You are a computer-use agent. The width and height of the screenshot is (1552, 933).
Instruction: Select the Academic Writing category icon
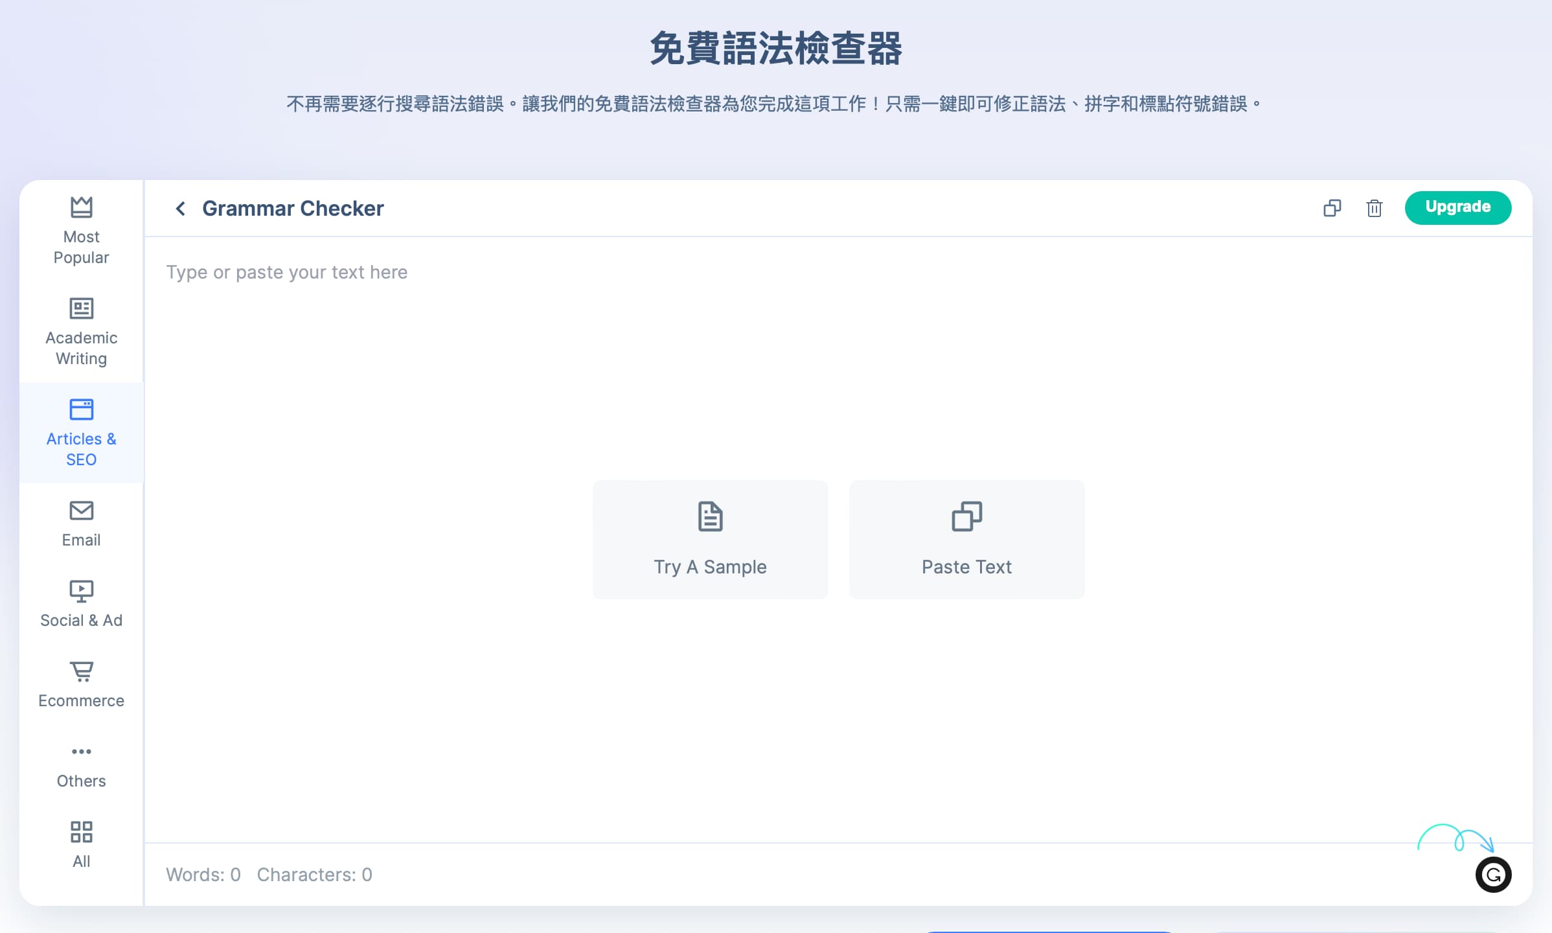[81, 307]
